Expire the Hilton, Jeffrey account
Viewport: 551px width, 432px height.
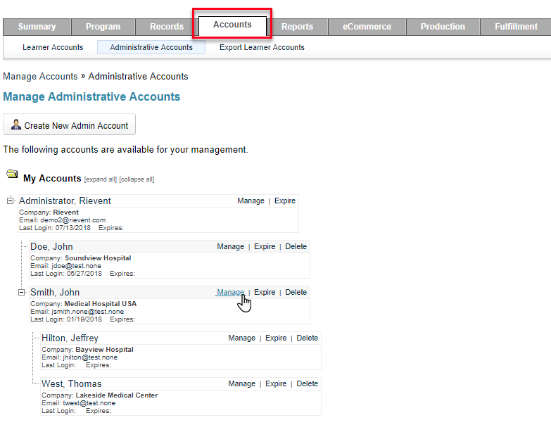pyautogui.click(x=276, y=338)
